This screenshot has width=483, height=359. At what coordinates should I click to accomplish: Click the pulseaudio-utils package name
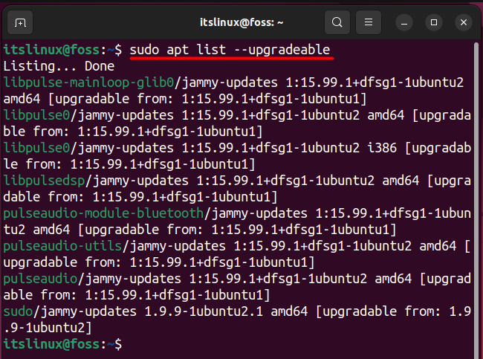click(62, 246)
